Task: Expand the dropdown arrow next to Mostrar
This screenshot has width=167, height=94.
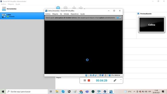Action: pos(85,9)
